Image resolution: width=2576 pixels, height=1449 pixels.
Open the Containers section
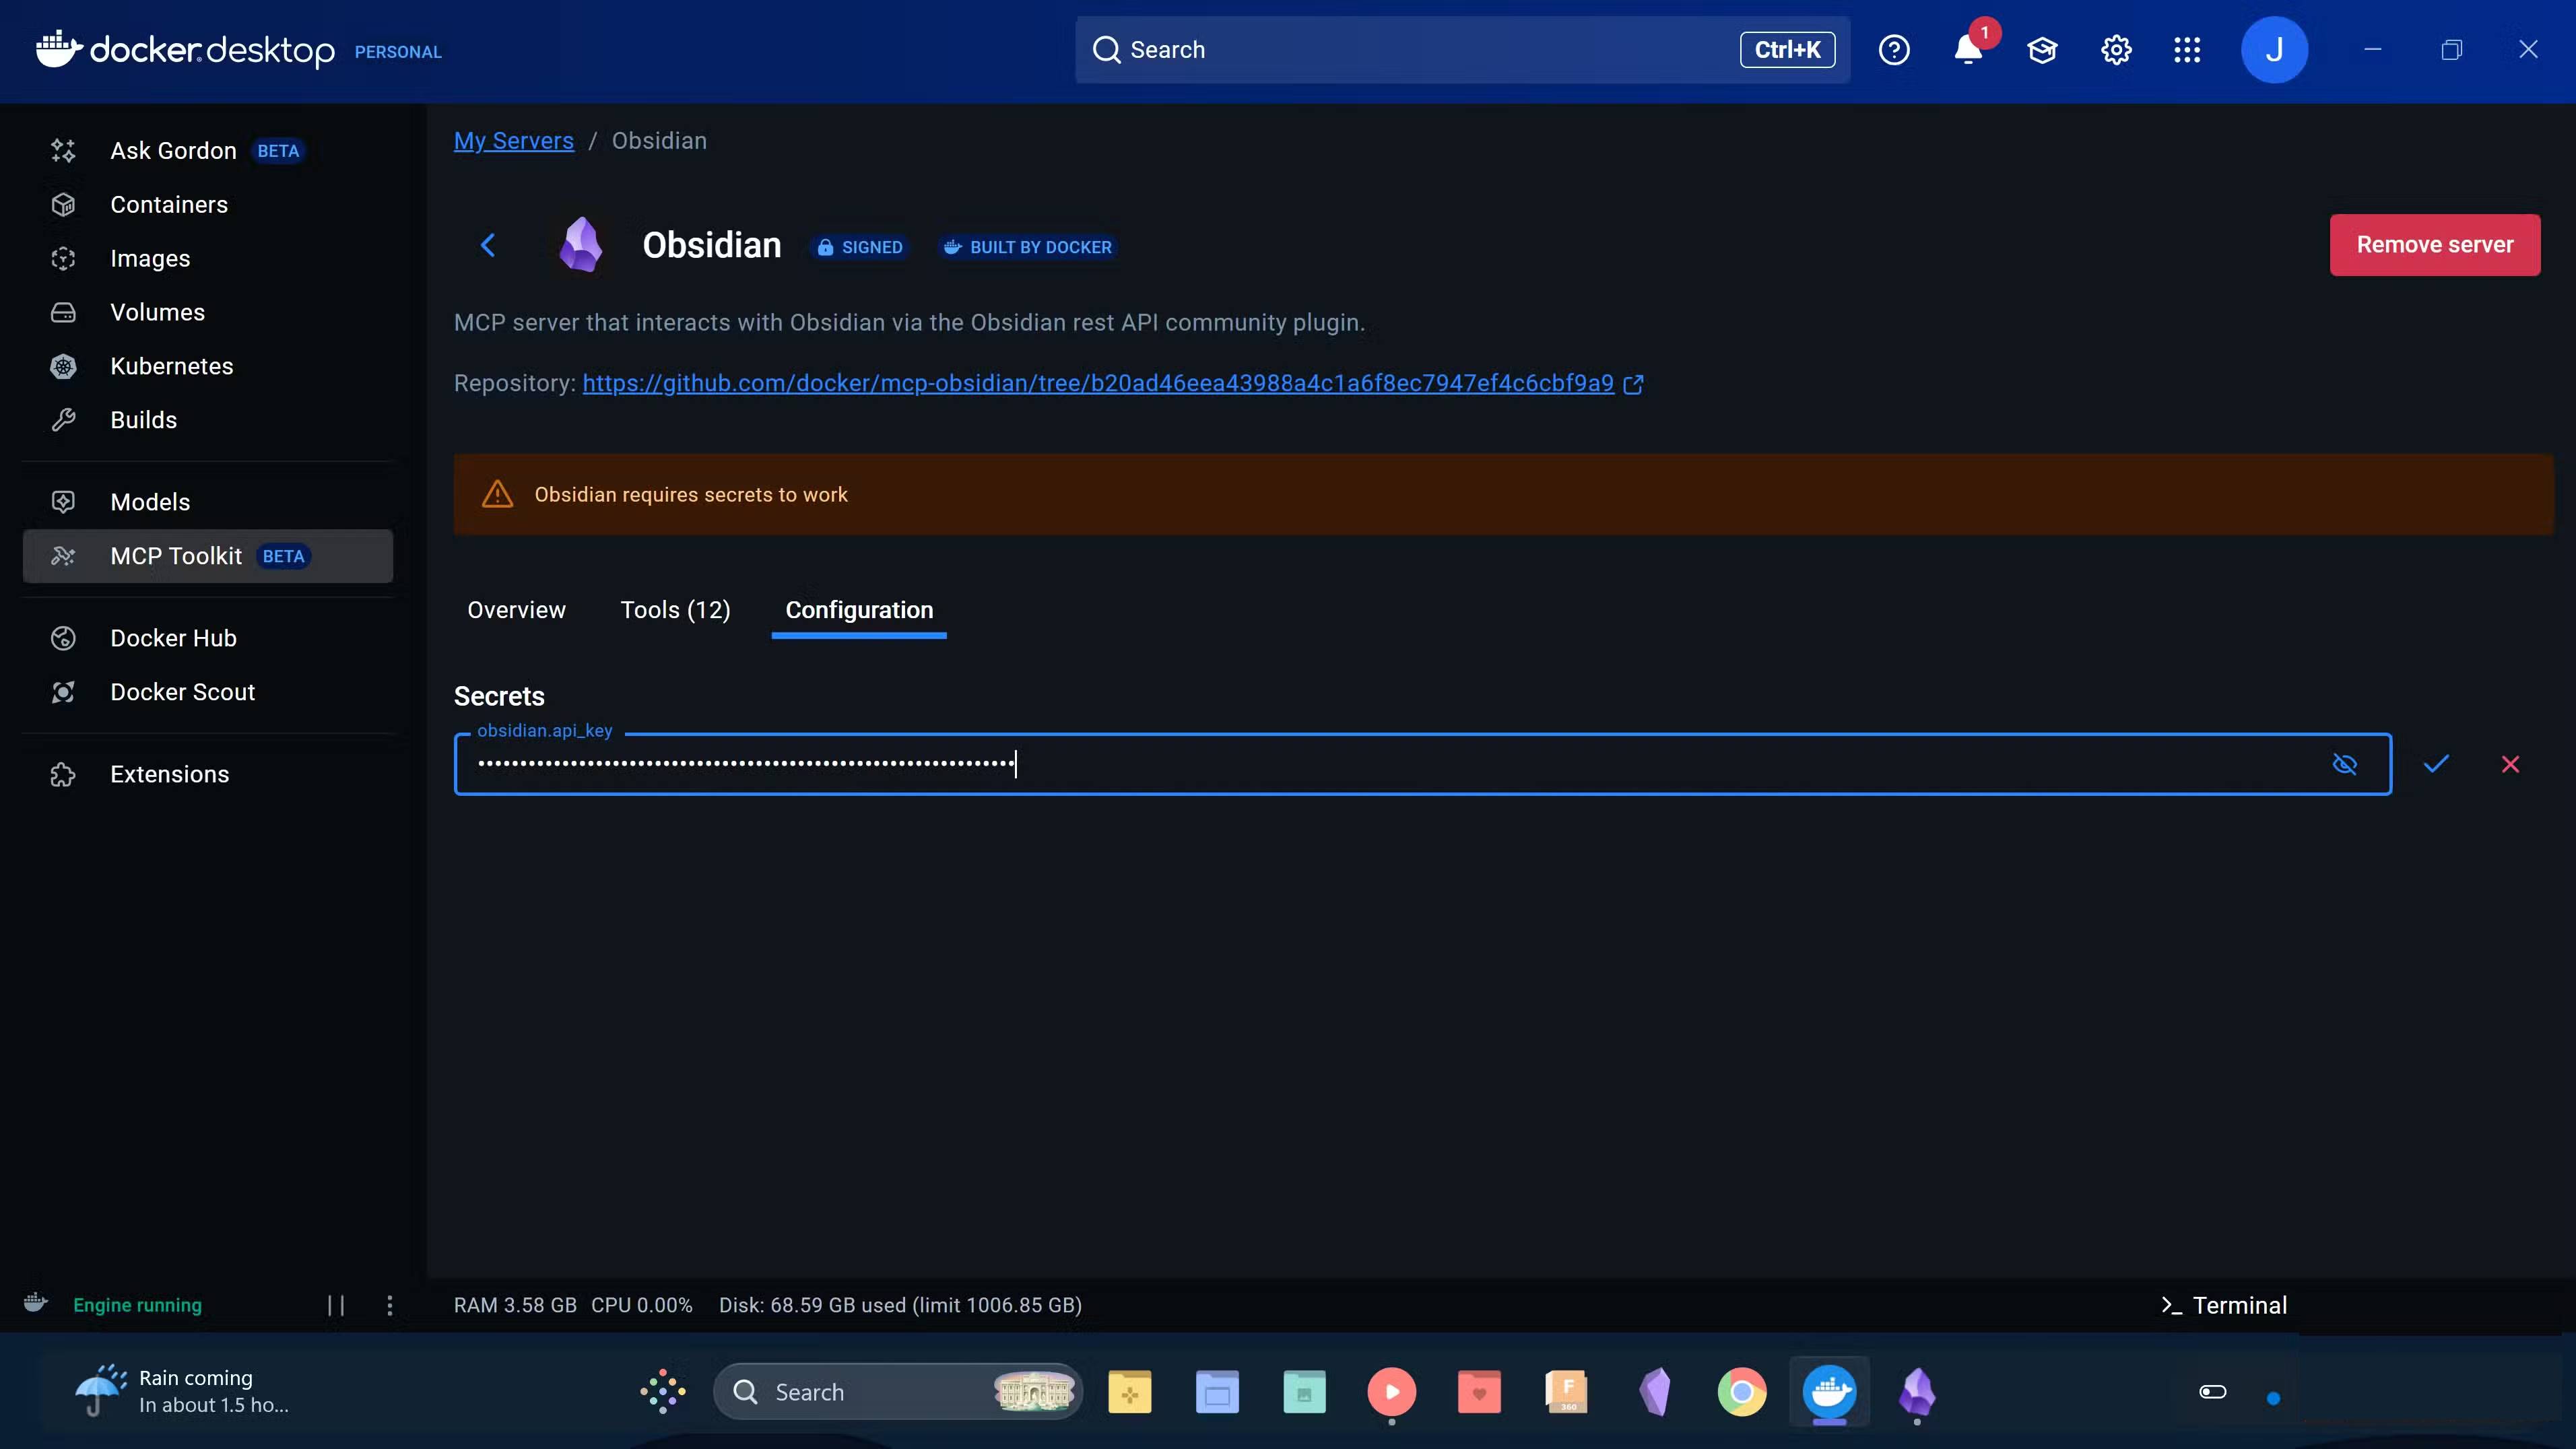[168, 204]
